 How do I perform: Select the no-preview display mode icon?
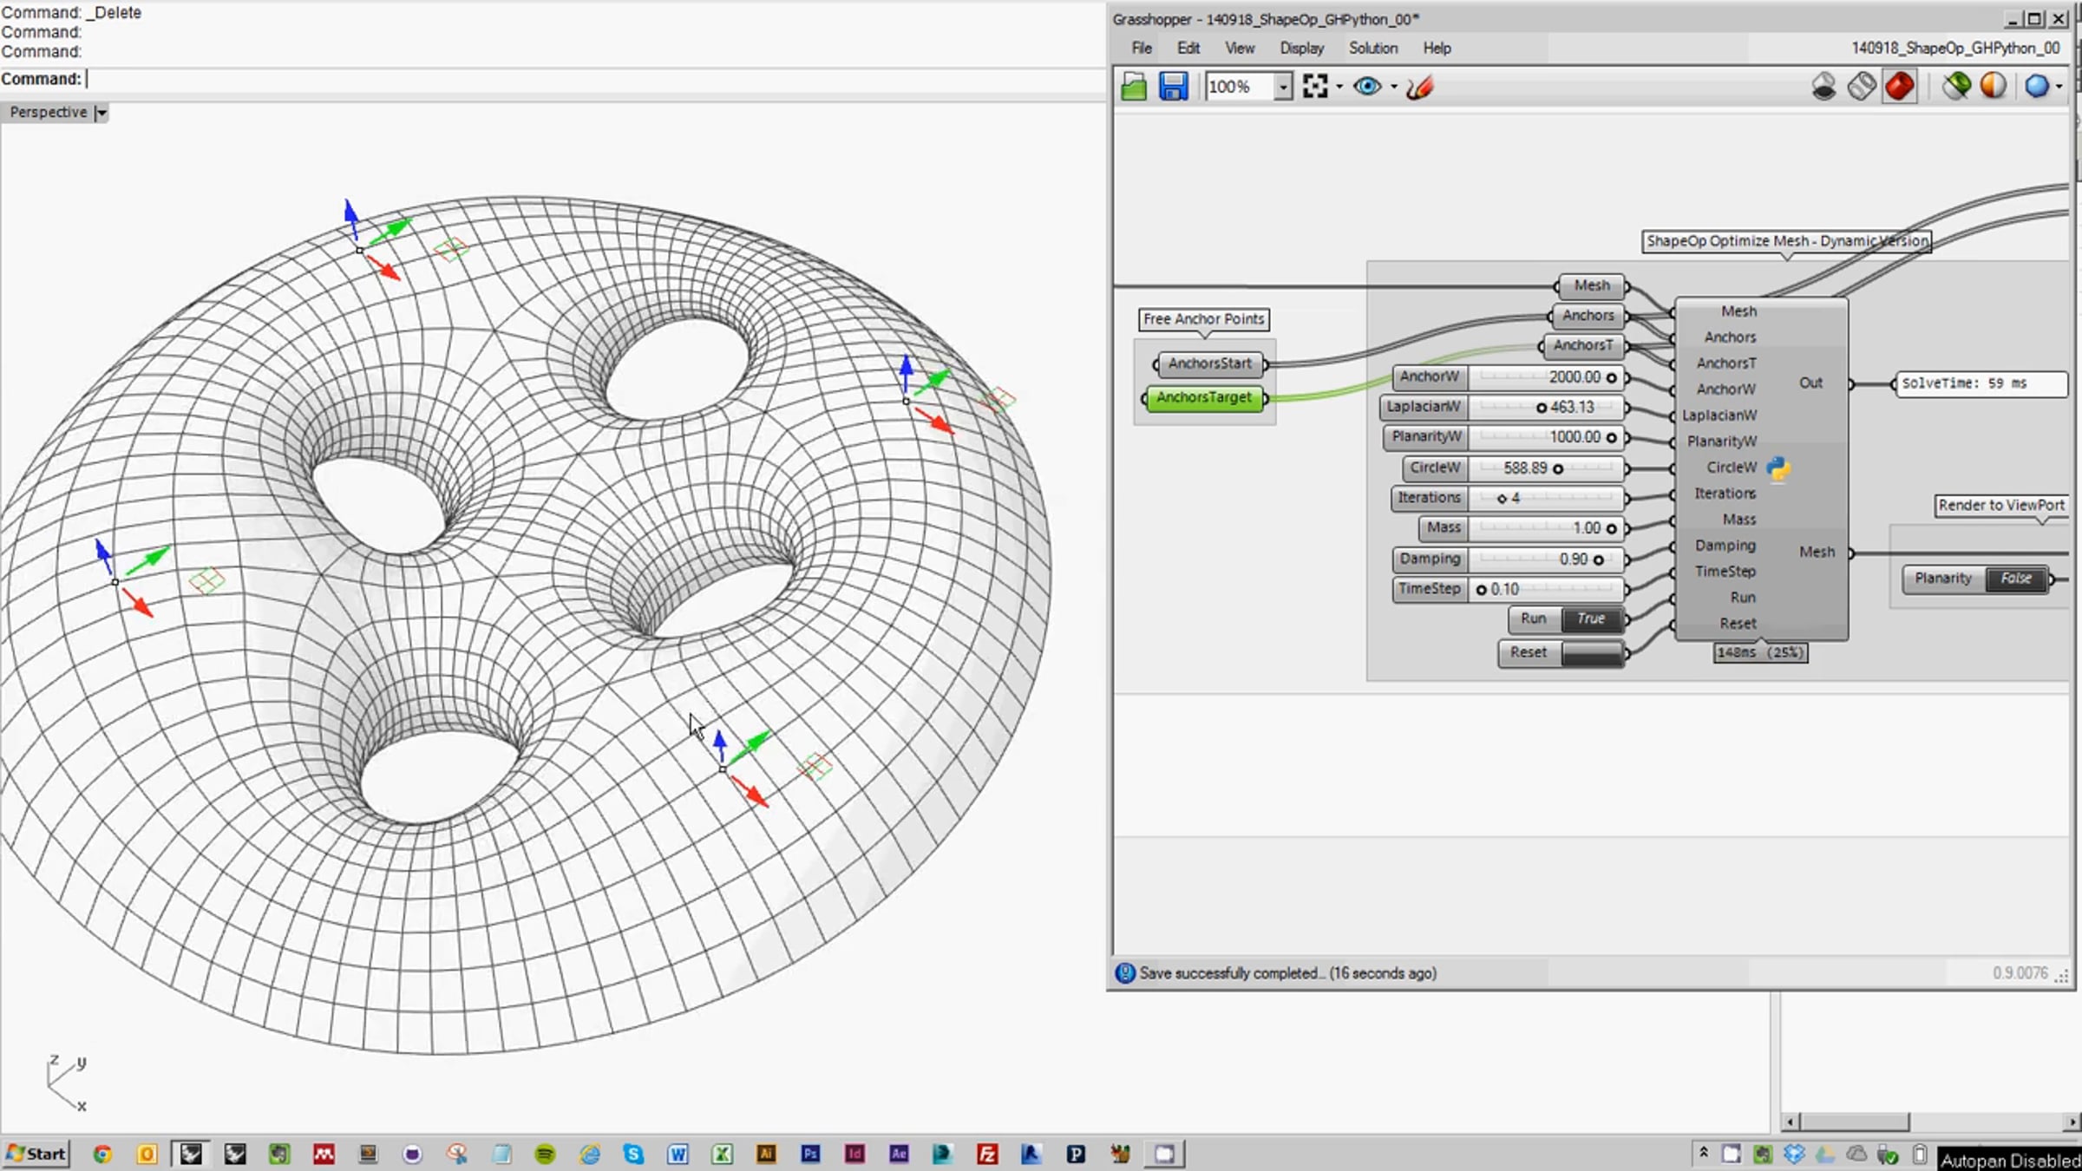(x=1823, y=87)
